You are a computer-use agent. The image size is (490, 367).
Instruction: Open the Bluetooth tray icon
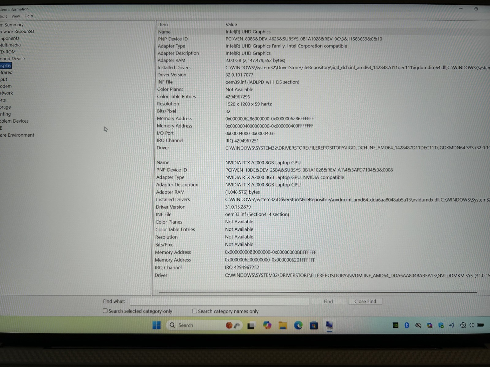coord(407,325)
